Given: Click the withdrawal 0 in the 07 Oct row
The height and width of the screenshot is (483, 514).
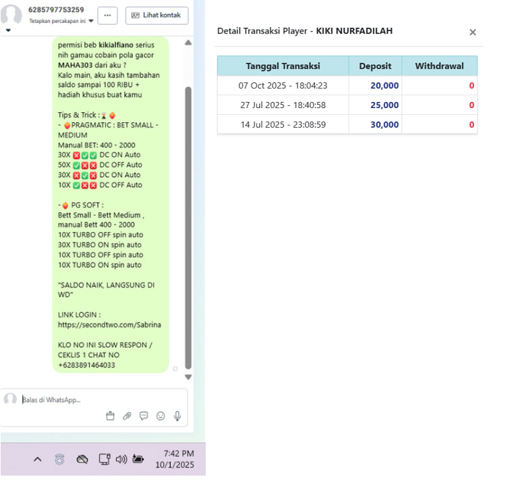Looking at the screenshot, I should pyautogui.click(x=472, y=86).
